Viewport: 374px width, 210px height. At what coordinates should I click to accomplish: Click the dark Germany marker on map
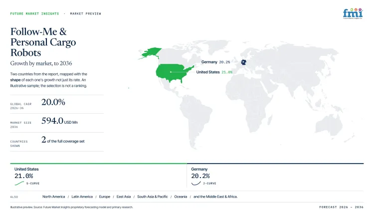pos(243,62)
